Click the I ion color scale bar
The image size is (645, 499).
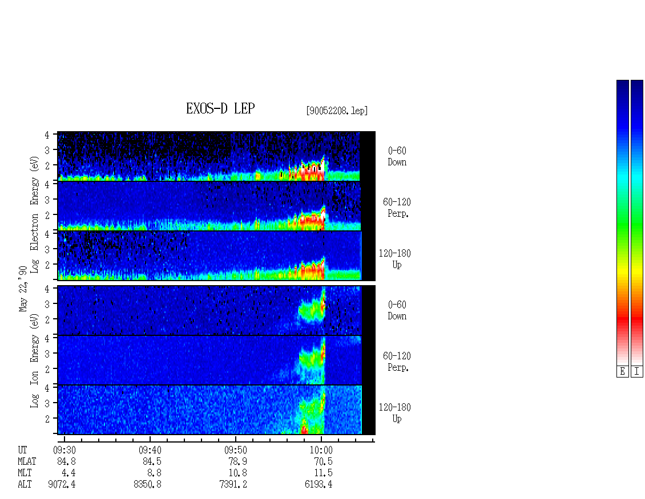coord(637,222)
